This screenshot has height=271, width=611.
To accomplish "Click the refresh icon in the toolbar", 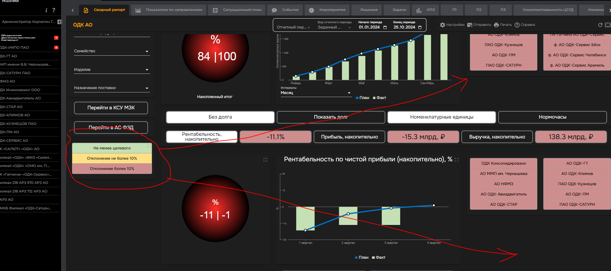I will click(x=600, y=25).
